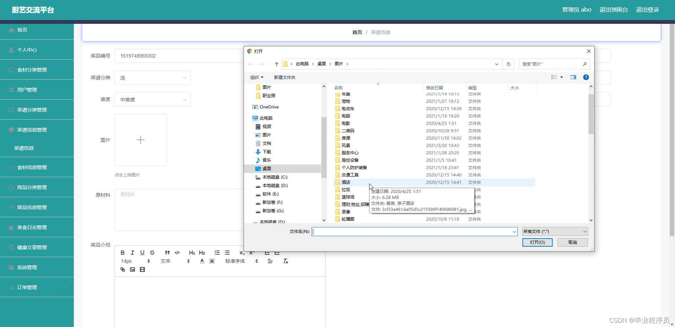Open 首页 in the sidebar
The image size is (675, 327).
point(37,30)
